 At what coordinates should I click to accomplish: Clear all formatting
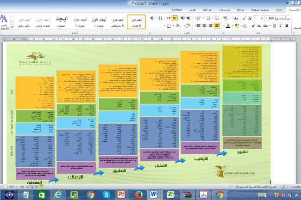[x=225, y=18]
